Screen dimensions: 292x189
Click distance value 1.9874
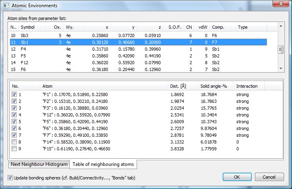point(177,101)
